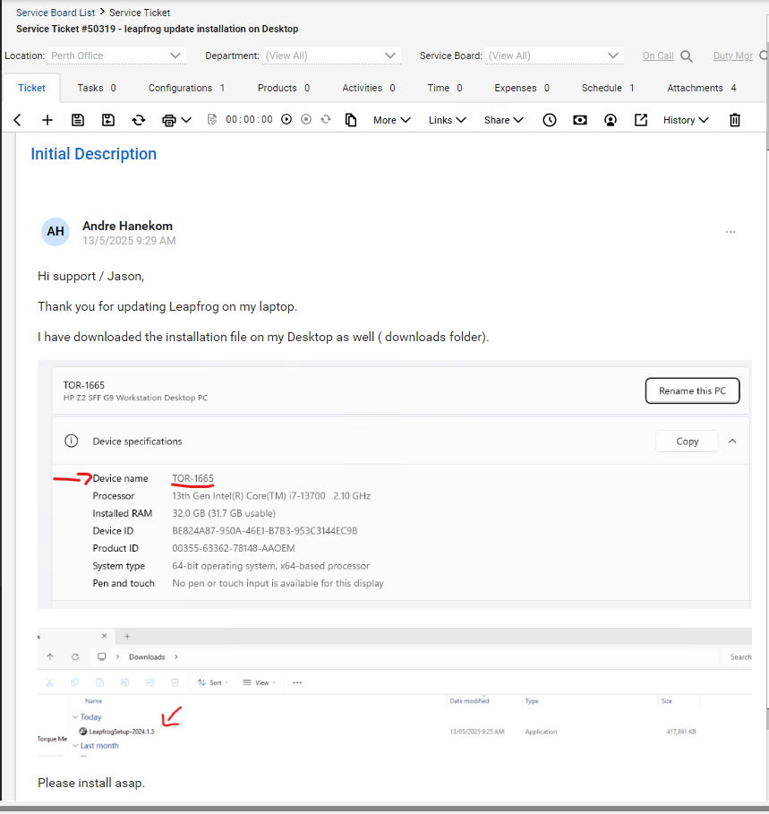Click the clock icon in the toolbar
The image size is (769, 814).
[x=550, y=120]
